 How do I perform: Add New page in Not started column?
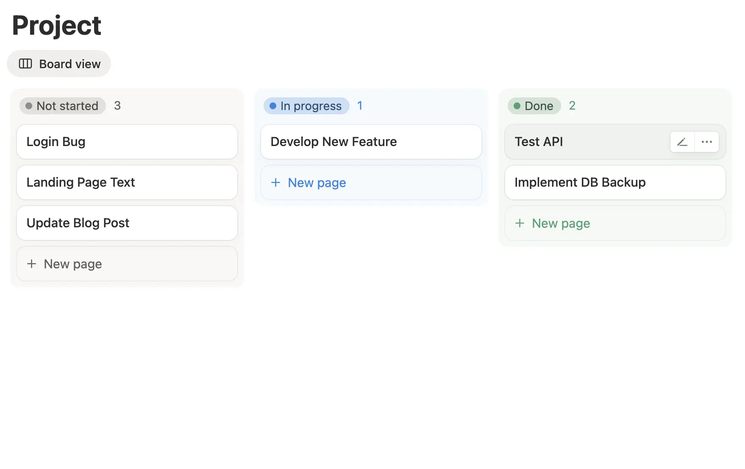pyautogui.click(x=73, y=264)
